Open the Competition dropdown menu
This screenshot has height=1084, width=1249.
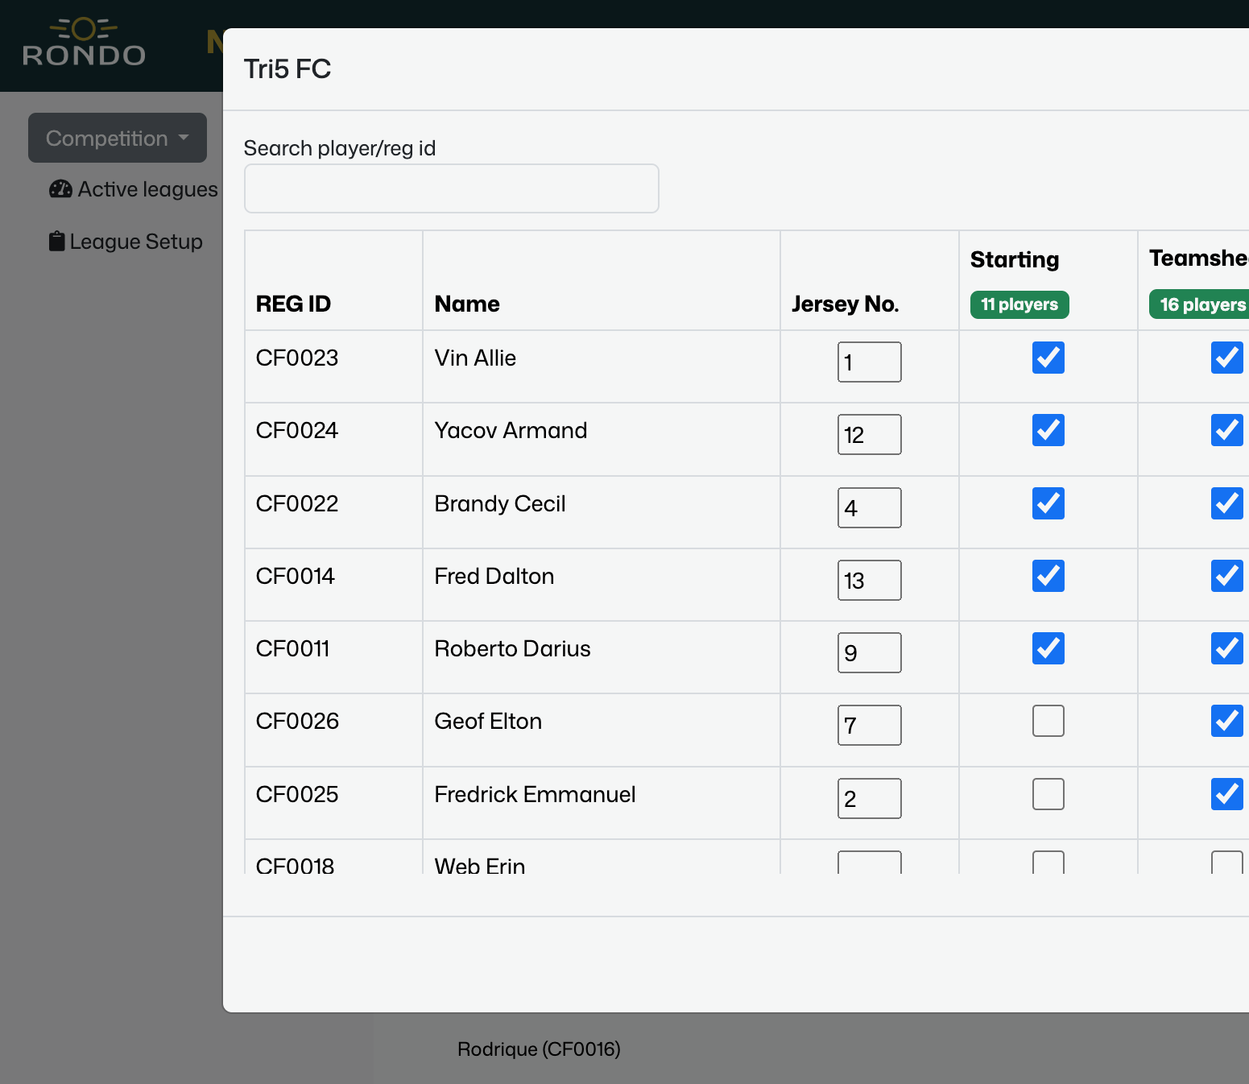118,138
